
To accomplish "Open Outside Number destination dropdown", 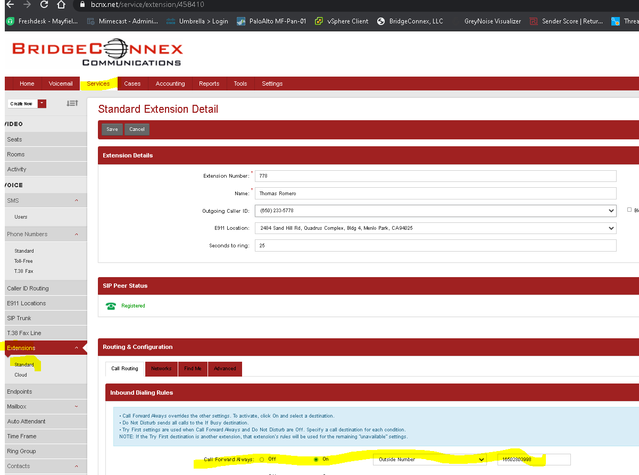I will 429,460.
